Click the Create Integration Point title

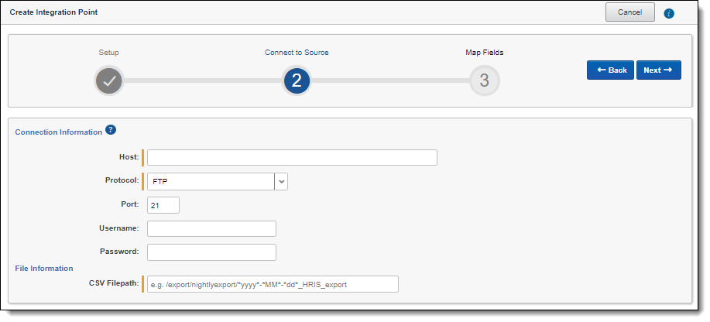tap(53, 13)
